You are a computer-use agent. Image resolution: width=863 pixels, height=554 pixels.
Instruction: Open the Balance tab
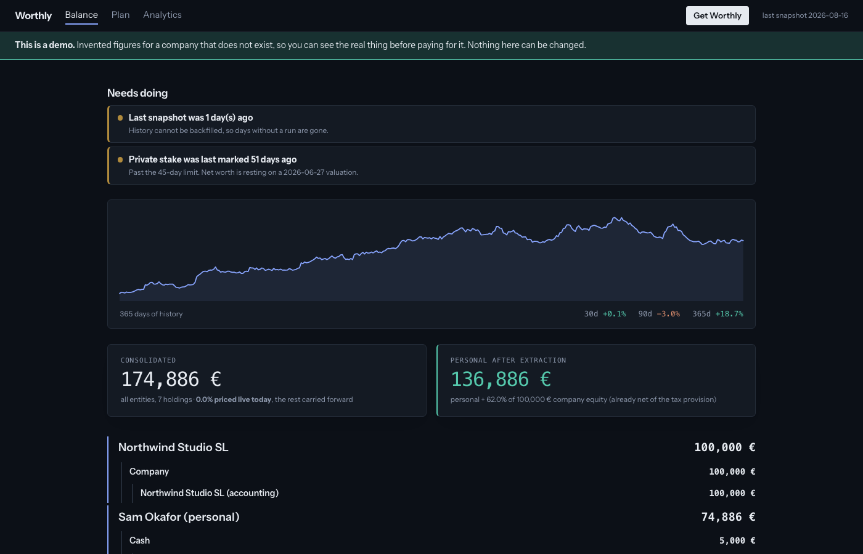click(81, 15)
